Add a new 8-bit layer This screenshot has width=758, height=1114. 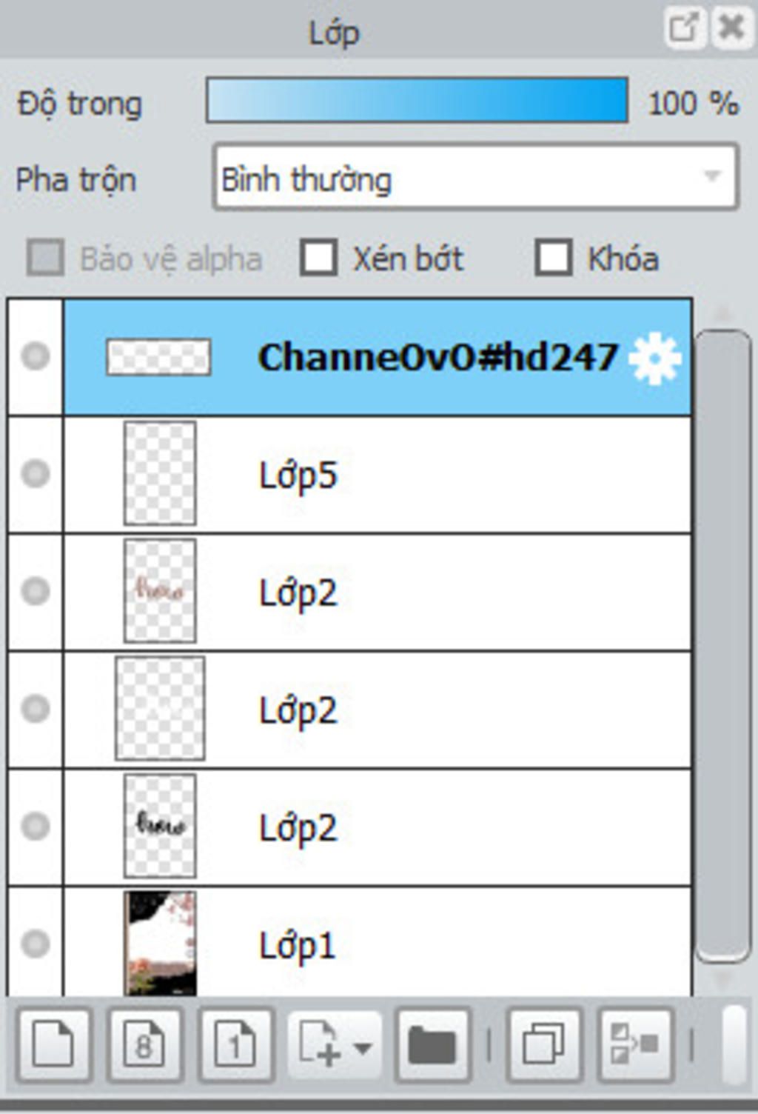point(144,1044)
